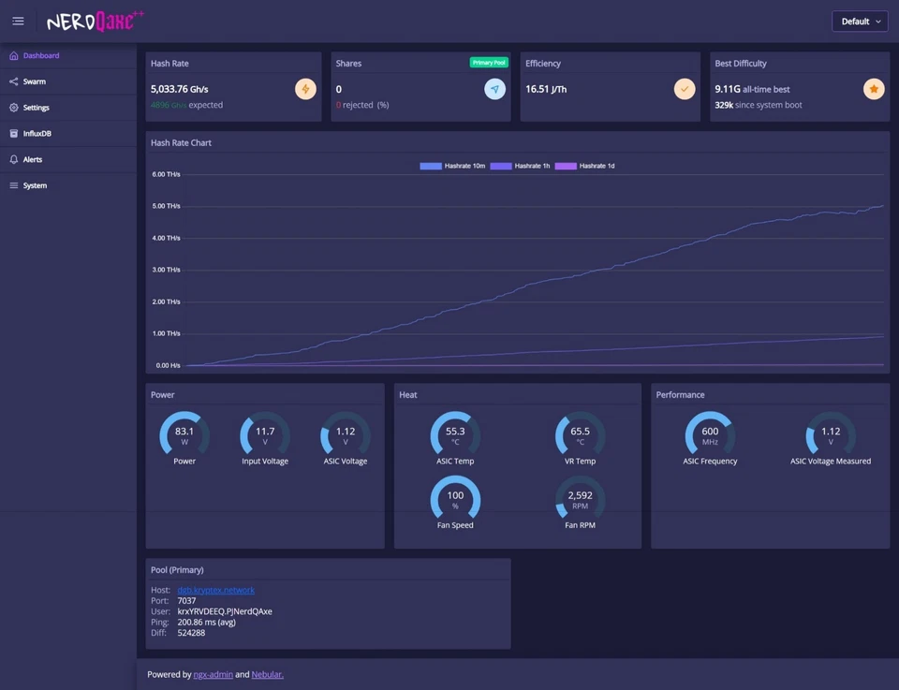The image size is (899, 690).
Task: Click the Alerts bell icon
Action: [14, 159]
